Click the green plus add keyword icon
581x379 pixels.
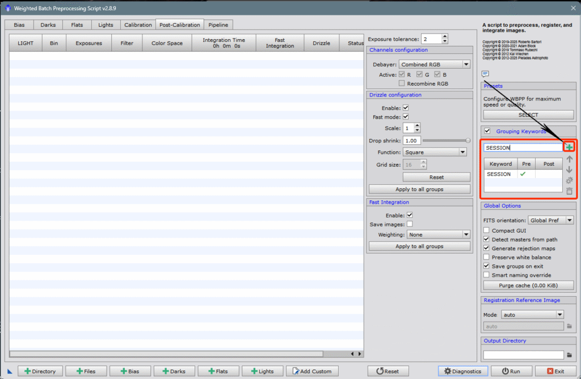coord(569,148)
